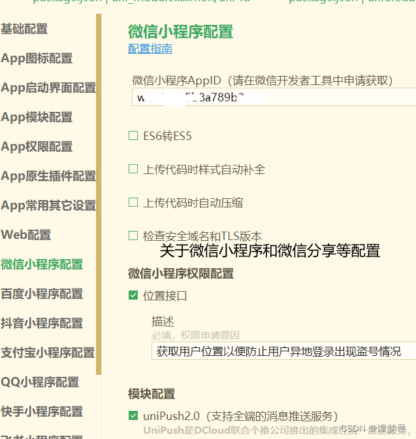Uncheck 位置接口 permission checkbox
Viewport: 416px width, 439px height.
(133, 295)
